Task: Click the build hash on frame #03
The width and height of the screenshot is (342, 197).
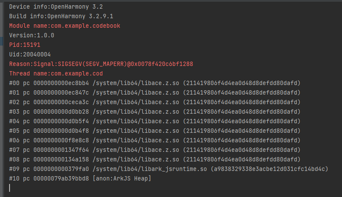Action: pos(242,112)
